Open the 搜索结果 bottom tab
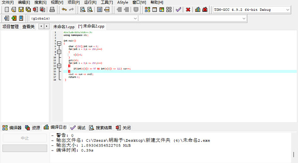298x163 pixels. [101, 128]
